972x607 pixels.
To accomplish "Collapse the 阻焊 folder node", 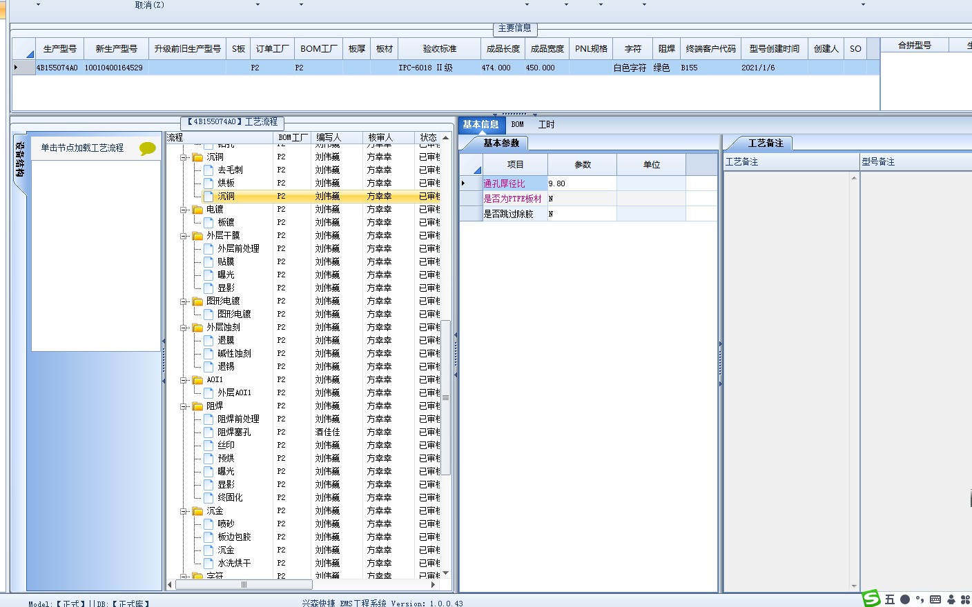I will pos(184,406).
